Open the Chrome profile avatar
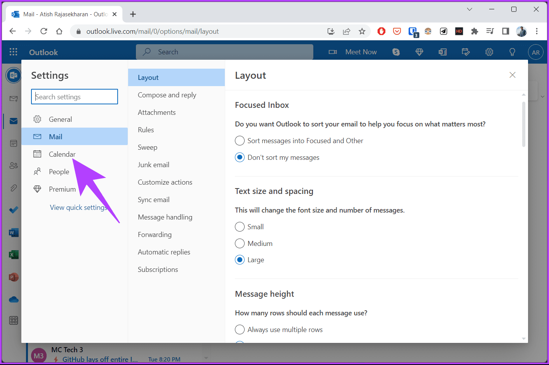The width and height of the screenshot is (549, 365). pyautogui.click(x=521, y=31)
